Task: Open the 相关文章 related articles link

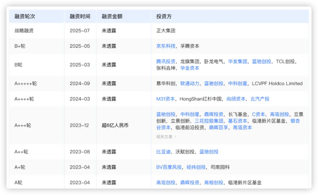Action: pos(166,137)
